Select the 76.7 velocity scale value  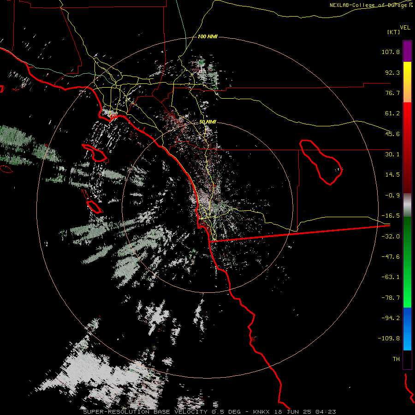(392, 93)
